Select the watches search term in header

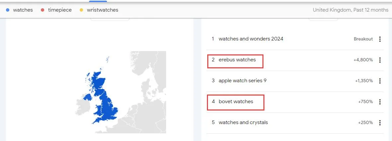pos(23,10)
